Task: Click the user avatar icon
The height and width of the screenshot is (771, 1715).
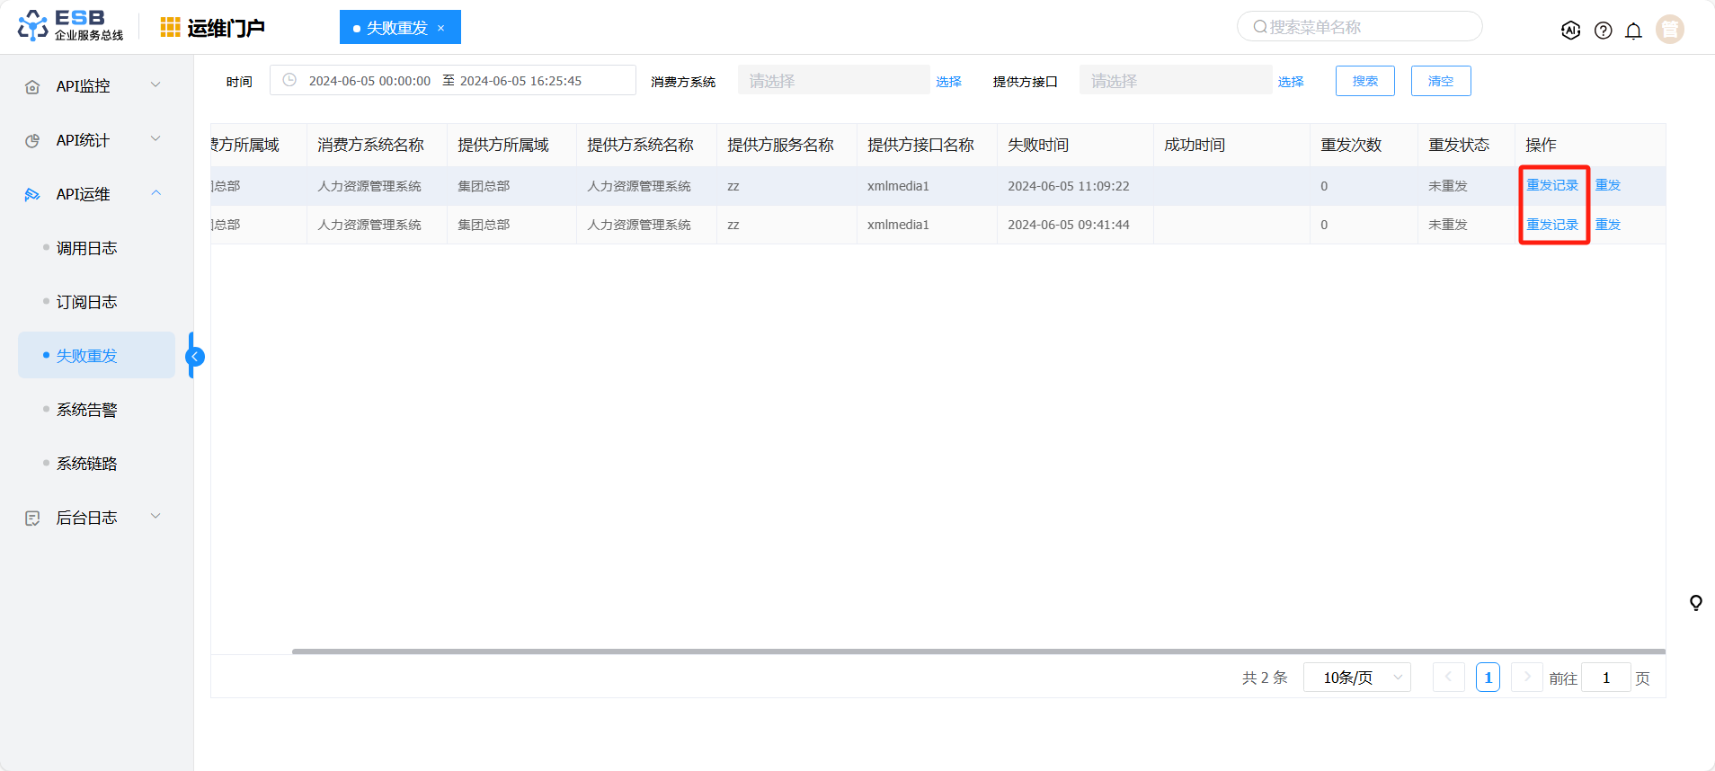Action: tap(1669, 30)
